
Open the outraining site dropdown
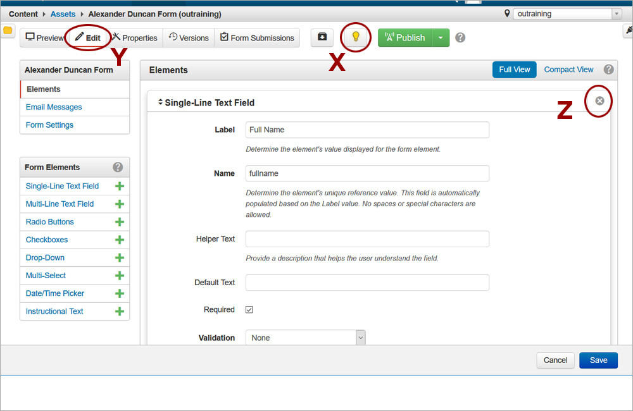[568, 14]
